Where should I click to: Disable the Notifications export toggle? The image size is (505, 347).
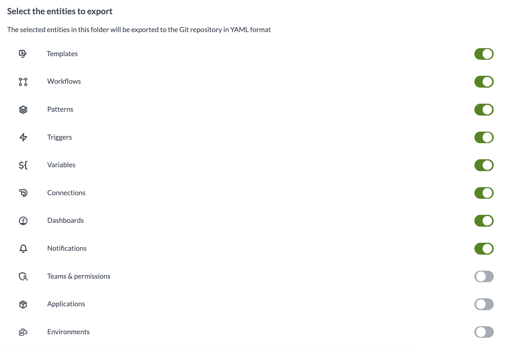[x=484, y=249]
